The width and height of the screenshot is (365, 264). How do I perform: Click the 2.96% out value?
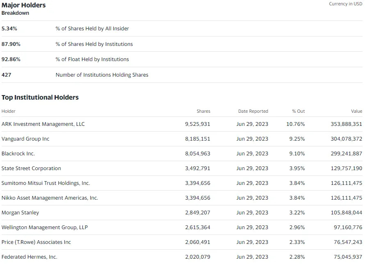[297, 228]
